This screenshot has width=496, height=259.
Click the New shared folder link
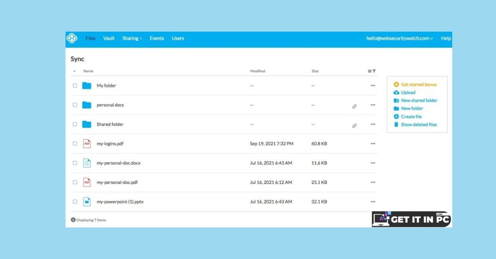[x=419, y=101]
